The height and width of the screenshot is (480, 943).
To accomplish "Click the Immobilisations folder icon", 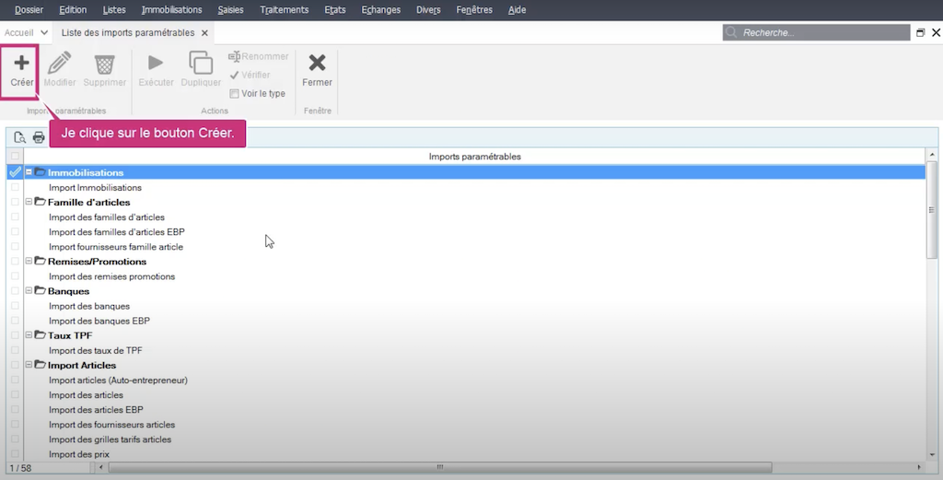I will pyautogui.click(x=41, y=172).
